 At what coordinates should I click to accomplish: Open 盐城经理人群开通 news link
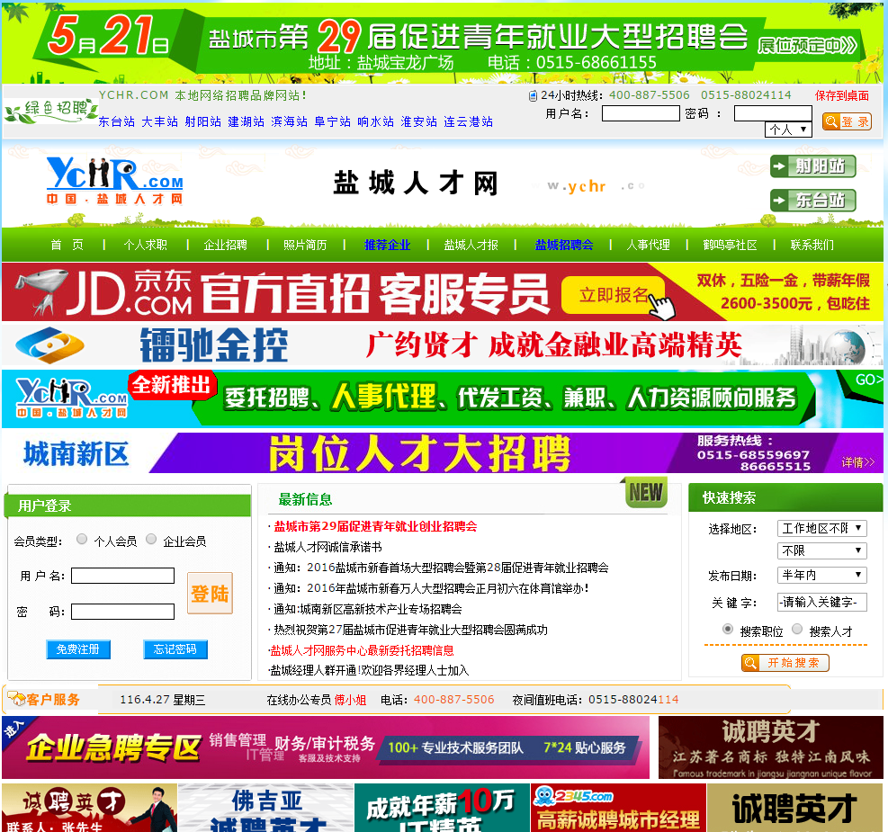point(369,671)
